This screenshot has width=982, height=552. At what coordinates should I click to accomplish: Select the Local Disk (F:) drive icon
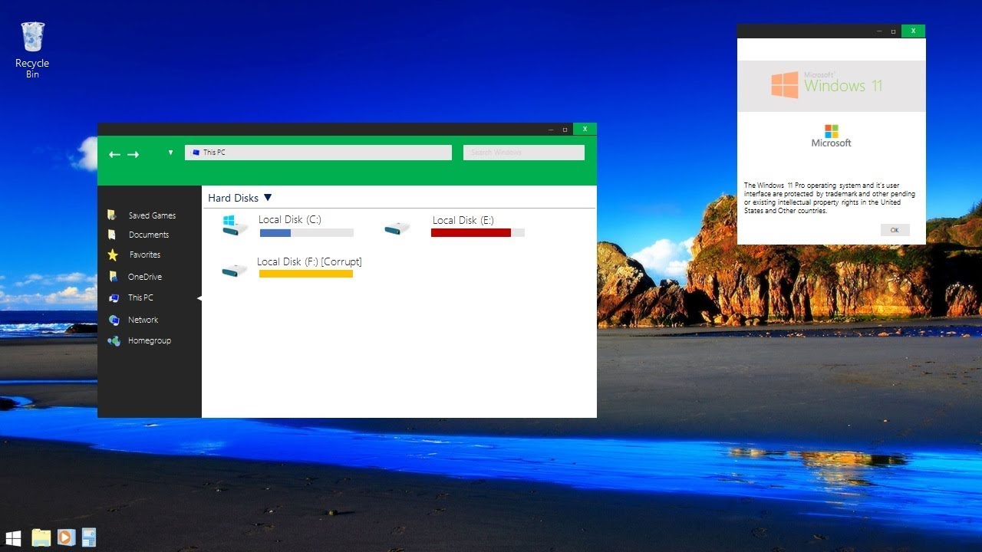click(x=234, y=270)
